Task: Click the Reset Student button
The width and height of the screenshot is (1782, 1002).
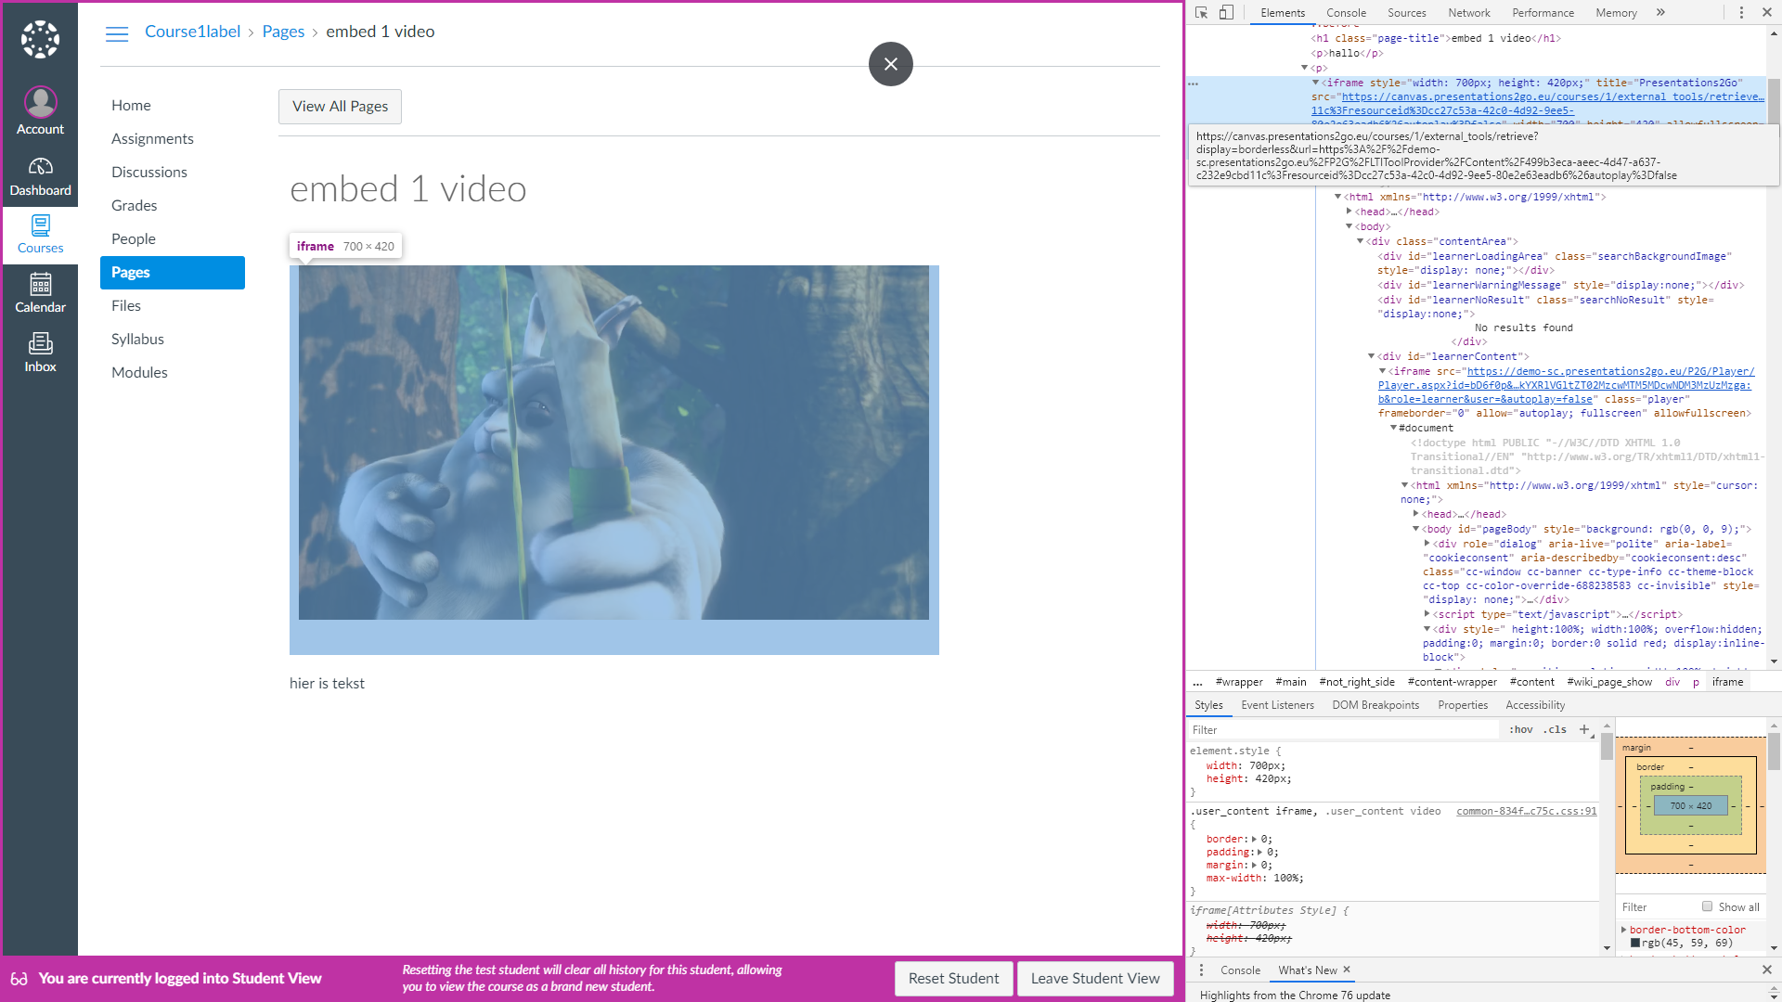Action: tap(953, 979)
